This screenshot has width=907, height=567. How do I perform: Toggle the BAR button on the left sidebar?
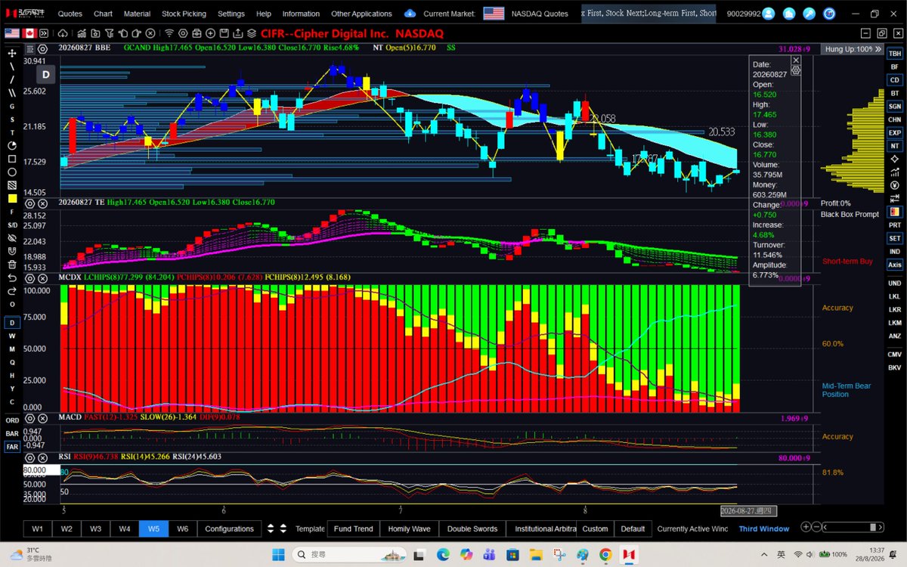[x=12, y=434]
